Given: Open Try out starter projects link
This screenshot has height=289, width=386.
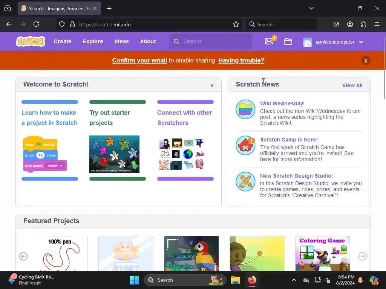Looking at the screenshot, I should 110,117.
